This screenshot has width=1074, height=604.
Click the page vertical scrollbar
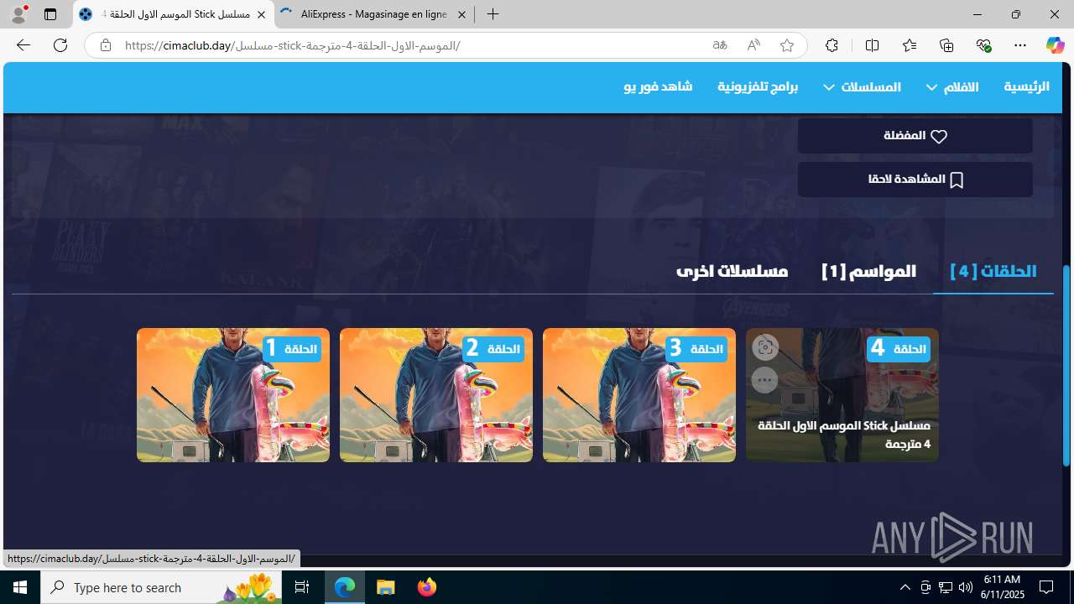tap(1066, 367)
